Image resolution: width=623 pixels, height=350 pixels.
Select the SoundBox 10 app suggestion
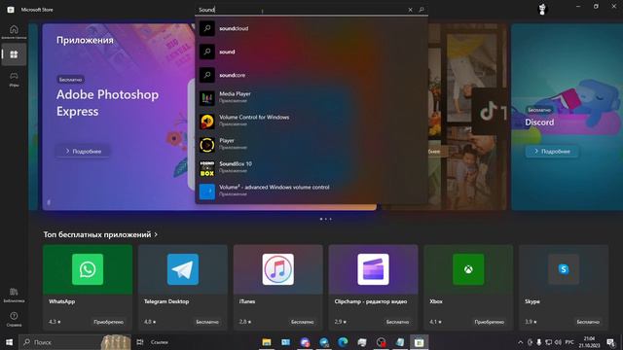[311, 168]
